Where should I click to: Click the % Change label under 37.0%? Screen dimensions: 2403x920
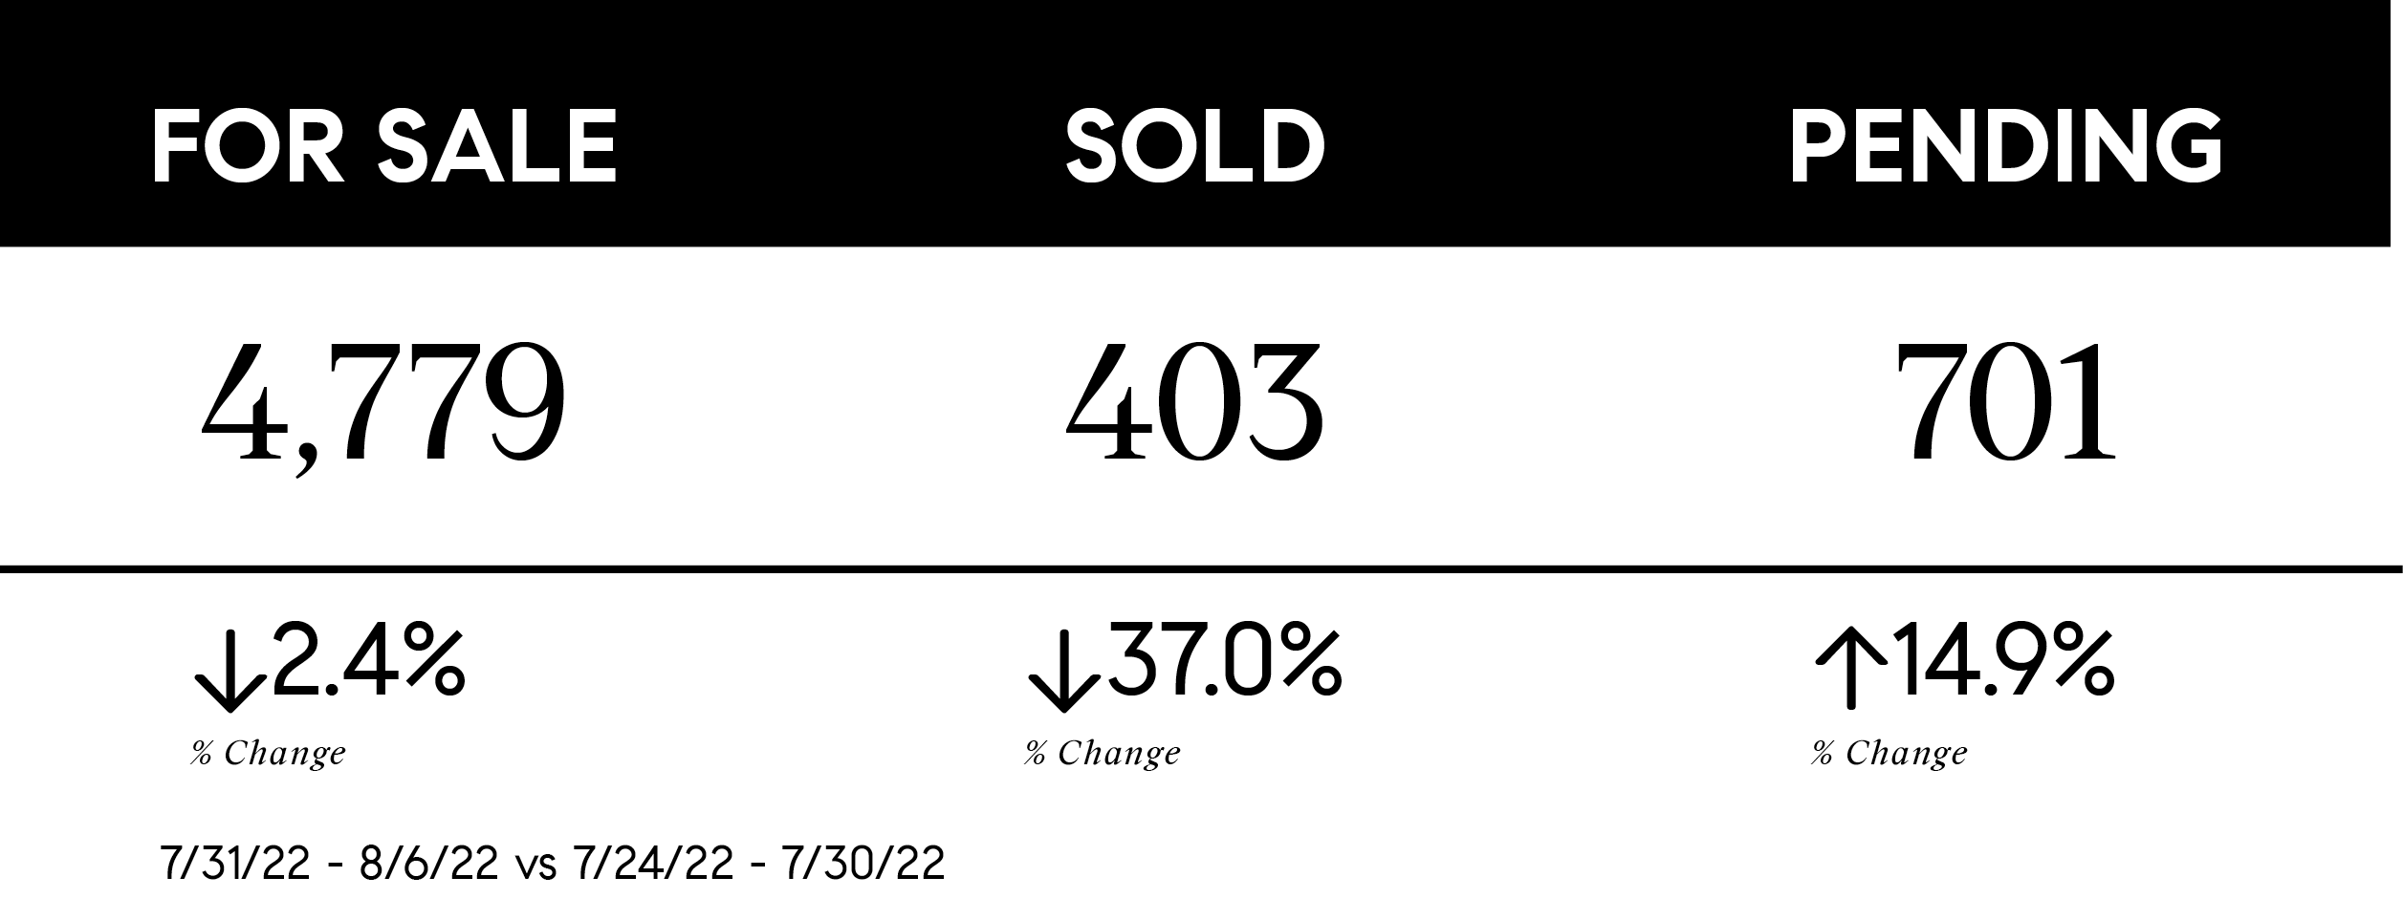[x=1103, y=754]
